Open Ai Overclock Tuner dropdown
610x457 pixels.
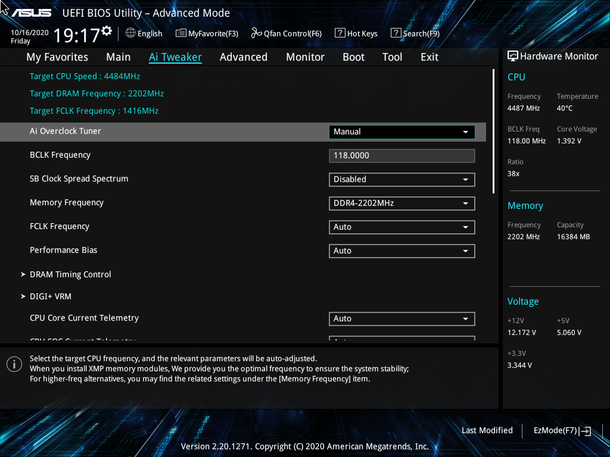coord(402,132)
